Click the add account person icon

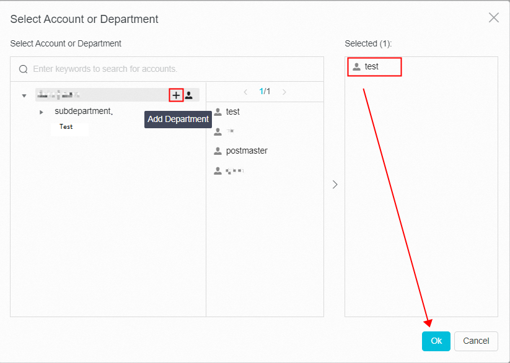(x=189, y=95)
